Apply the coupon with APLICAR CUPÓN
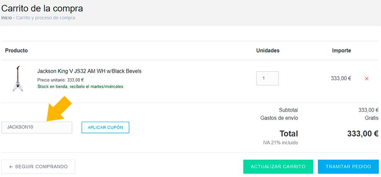 (x=105, y=127)
